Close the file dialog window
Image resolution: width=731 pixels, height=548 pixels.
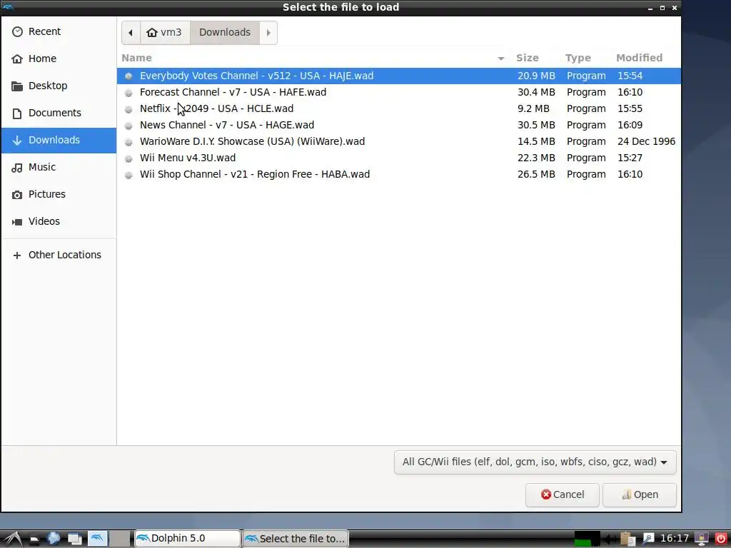pyautogui.click(x=674, y=8)
